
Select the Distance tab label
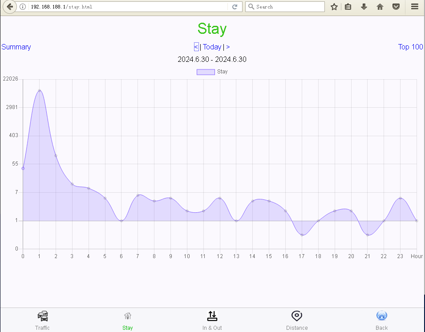pyautogui.click(x=297, y=328)
